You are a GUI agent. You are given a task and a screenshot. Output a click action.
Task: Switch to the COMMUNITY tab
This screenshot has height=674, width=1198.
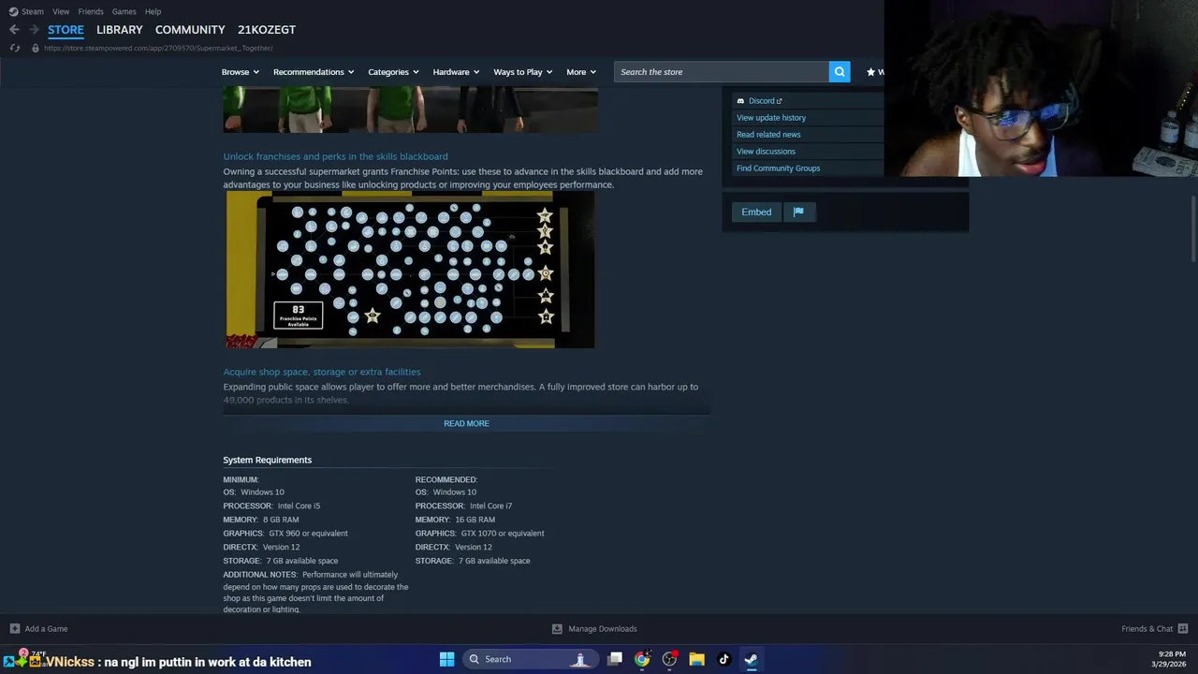190,30
